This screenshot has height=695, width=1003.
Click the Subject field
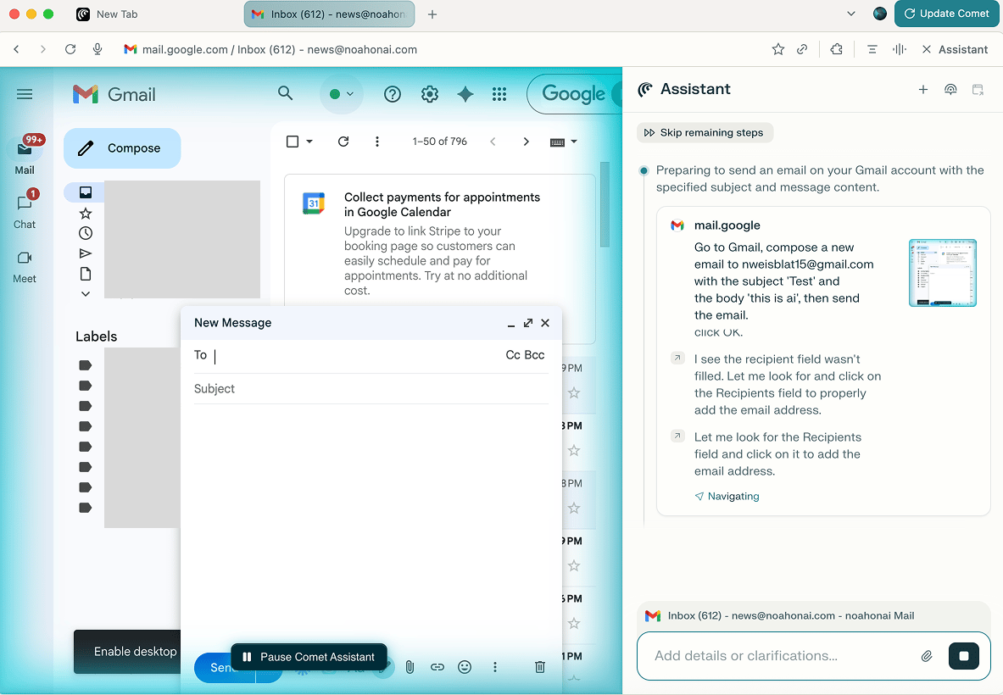pyautogui.click(x=371, y=389)
